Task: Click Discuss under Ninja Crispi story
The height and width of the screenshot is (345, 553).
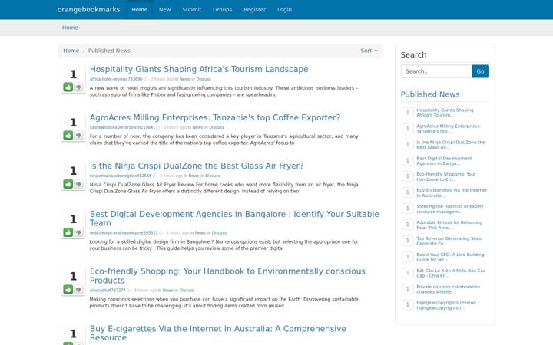Action: [x=212, y=176]
